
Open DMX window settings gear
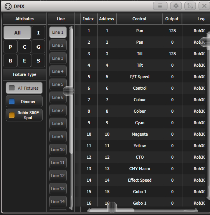tap(176, 6)
